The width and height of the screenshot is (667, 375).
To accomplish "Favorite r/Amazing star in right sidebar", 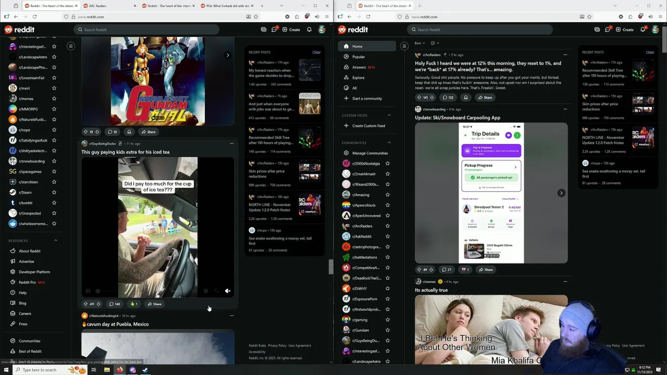I will 387,195.
